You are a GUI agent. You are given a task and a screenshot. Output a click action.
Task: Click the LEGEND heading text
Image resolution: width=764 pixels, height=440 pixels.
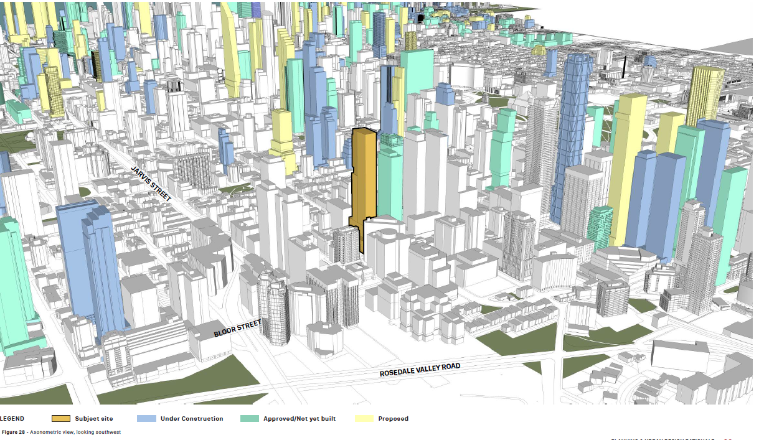(12, 419)
